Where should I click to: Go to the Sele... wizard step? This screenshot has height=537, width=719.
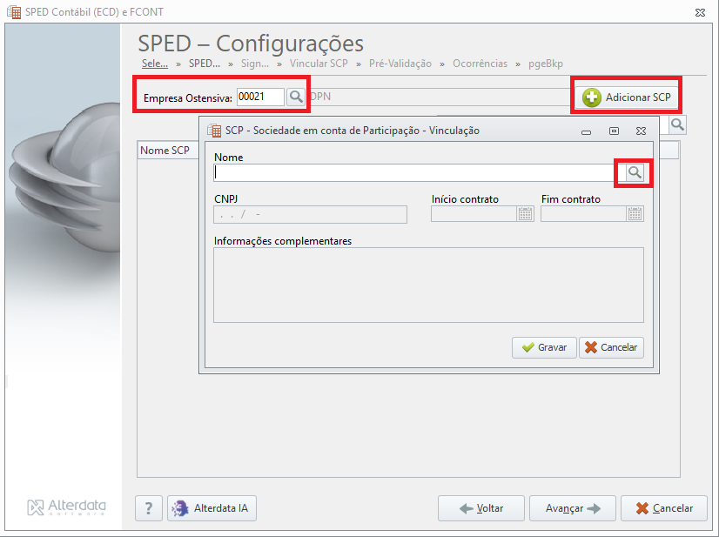(155, 64)
